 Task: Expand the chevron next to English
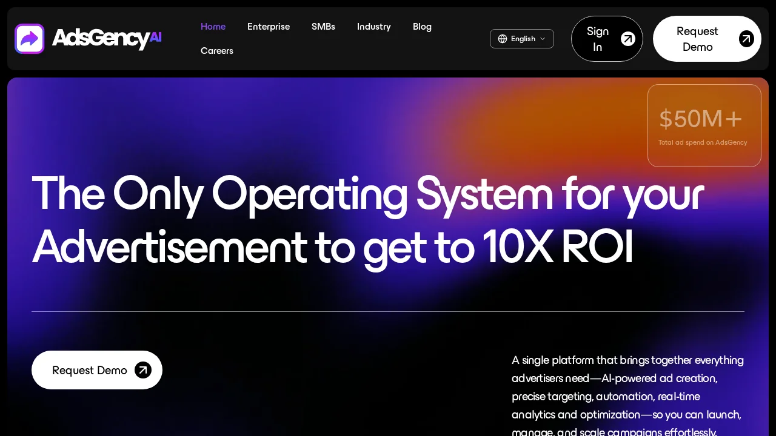pyautogui.click(x=543, y=39)
